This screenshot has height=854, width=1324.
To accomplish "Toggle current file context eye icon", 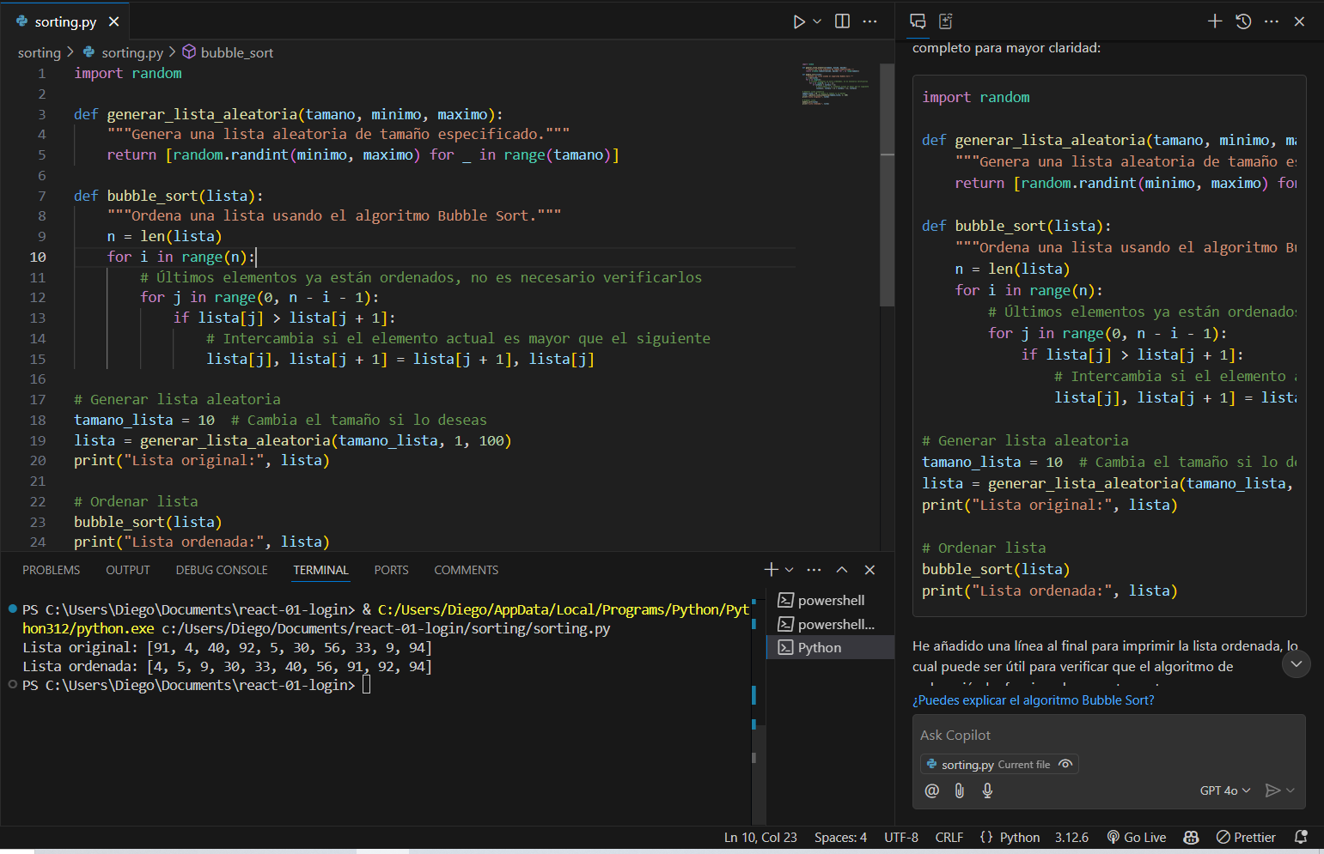I will click(x=1065, y=764).
